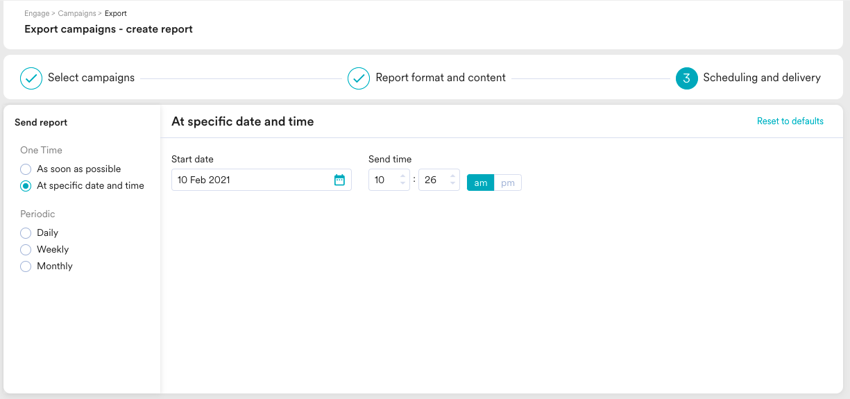Set send time to am

(x=480, y=182)
